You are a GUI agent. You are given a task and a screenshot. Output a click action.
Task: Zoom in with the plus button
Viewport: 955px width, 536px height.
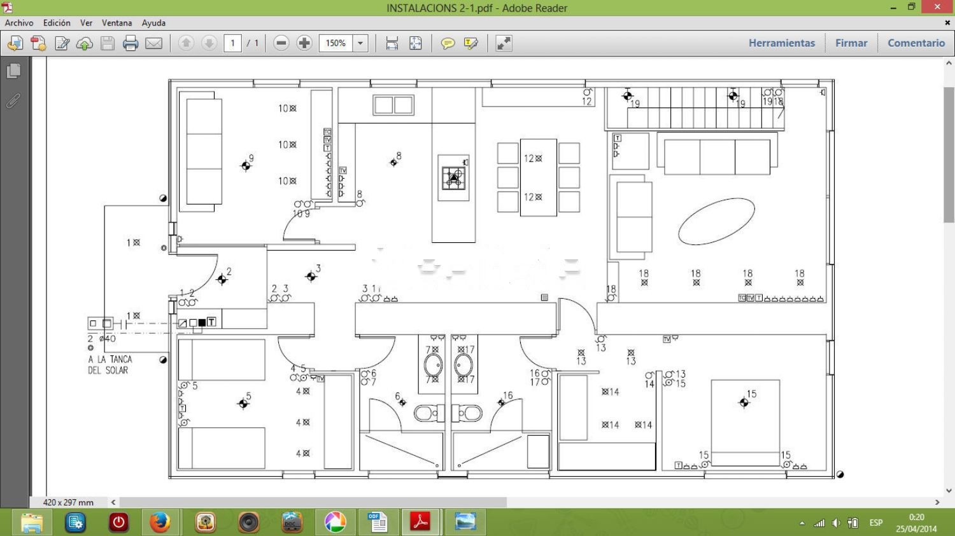coord(304,43)
